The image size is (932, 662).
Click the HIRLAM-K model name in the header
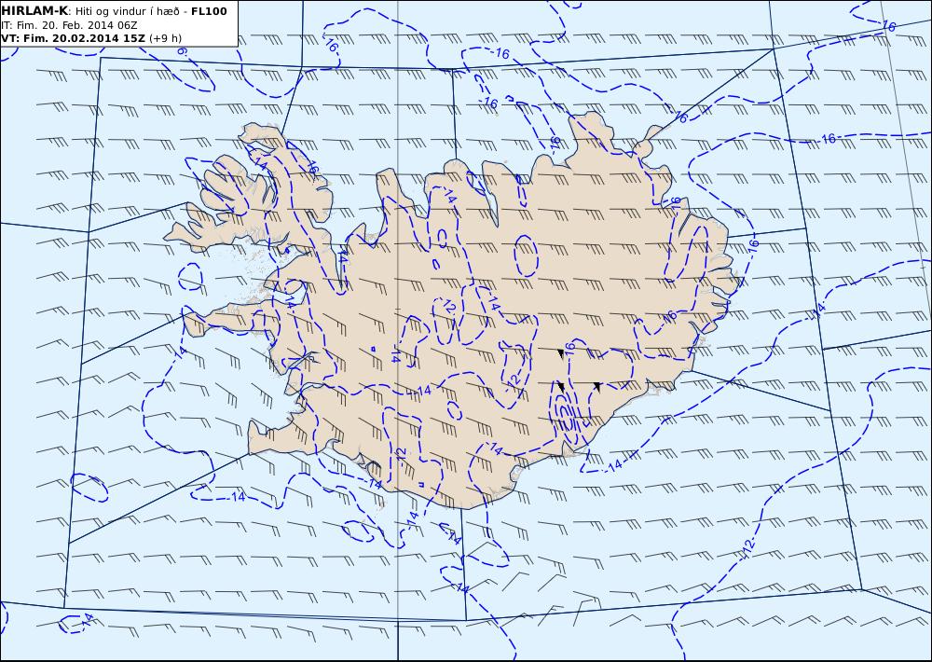[35, 11]
